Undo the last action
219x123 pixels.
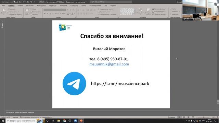pyautogui.click(x=24, y=2)
